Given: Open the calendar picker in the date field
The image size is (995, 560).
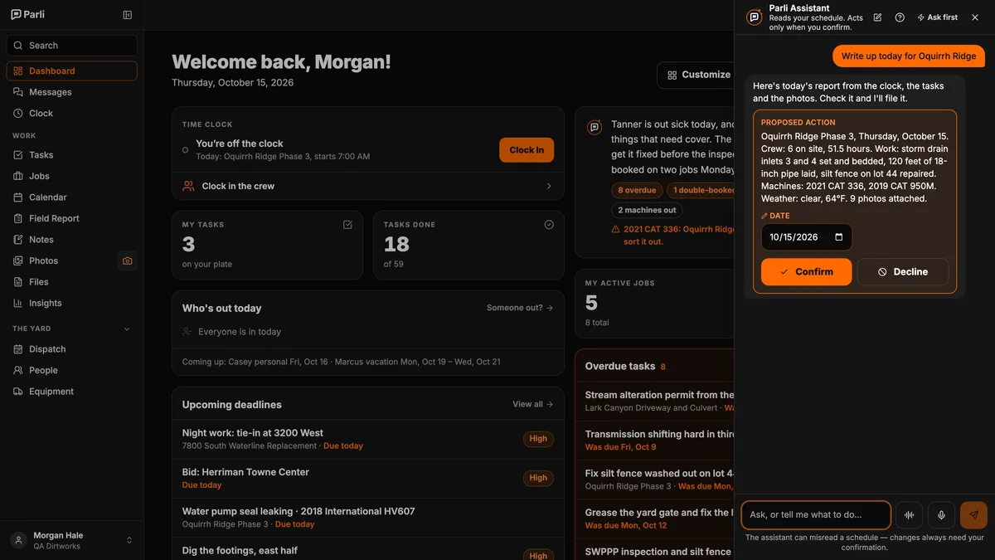Looking at the screenshot, I should pos(838,237).
